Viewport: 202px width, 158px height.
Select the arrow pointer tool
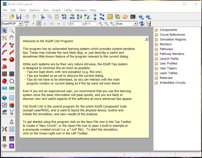5,31
